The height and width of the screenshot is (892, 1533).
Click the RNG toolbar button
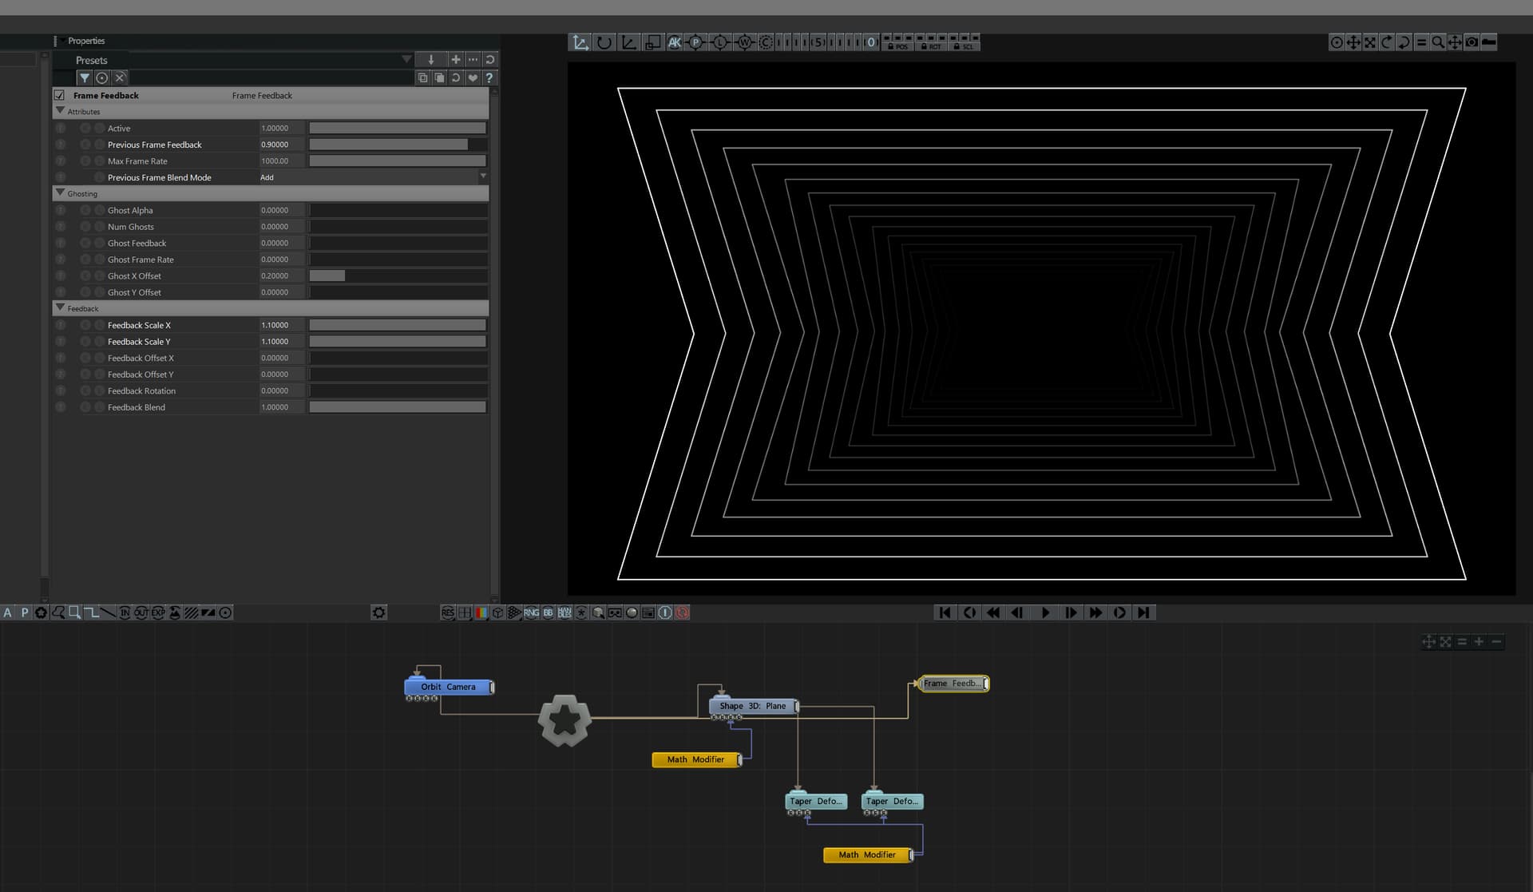tap(531, 613)
